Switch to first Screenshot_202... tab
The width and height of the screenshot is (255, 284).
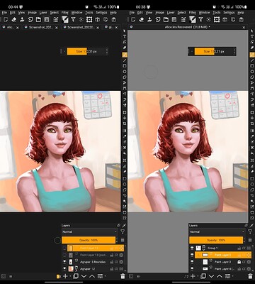click(41, 28)
